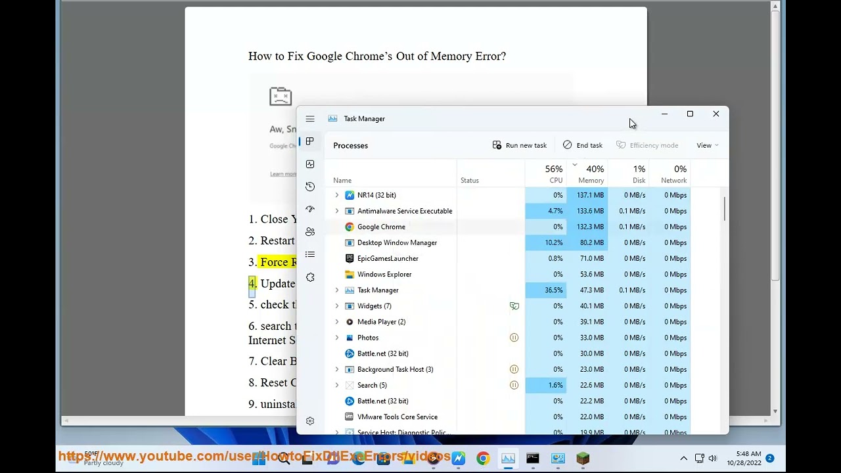
Task: Click the suspended icon for Background Task Host
Action: point(514,369)
